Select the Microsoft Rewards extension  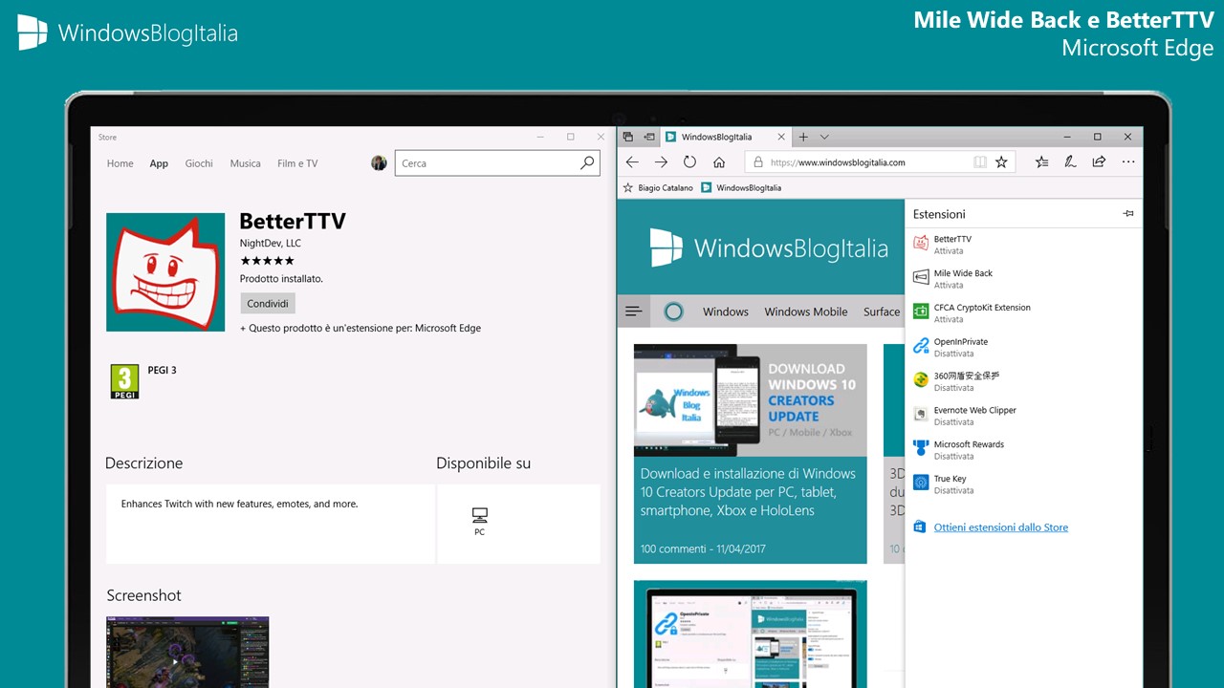coord(1023,450)
